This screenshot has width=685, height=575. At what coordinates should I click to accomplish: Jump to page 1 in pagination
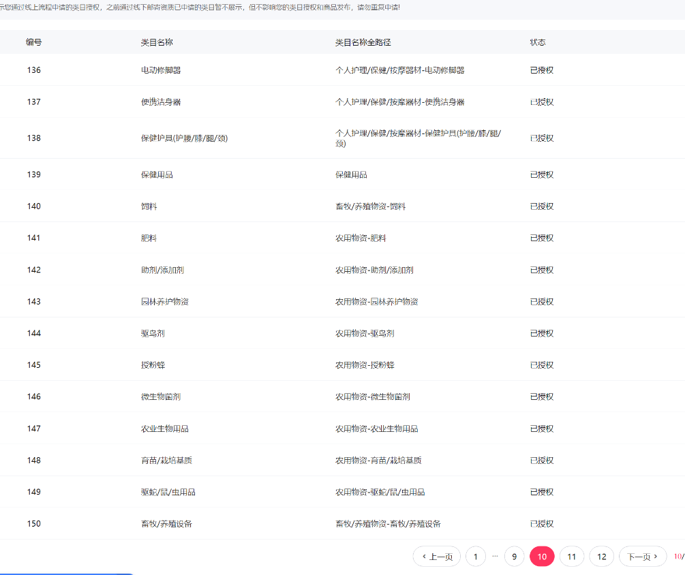pyautogui.click(x=475, y=557)
